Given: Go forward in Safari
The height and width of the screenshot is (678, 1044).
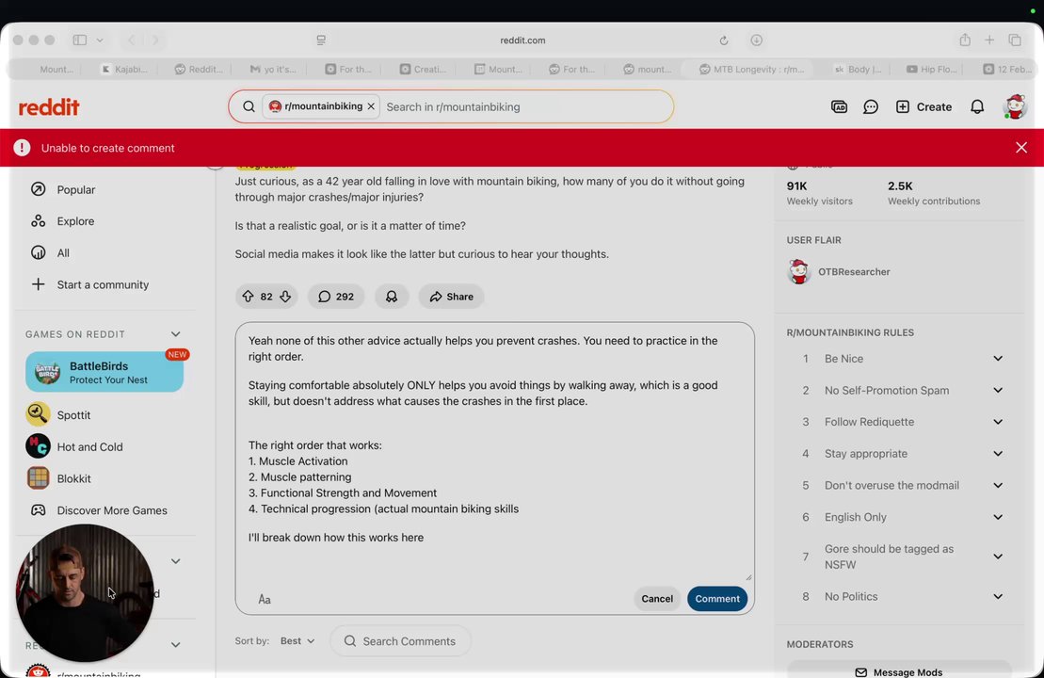Looking at the screenshot, I should [155, 40].
